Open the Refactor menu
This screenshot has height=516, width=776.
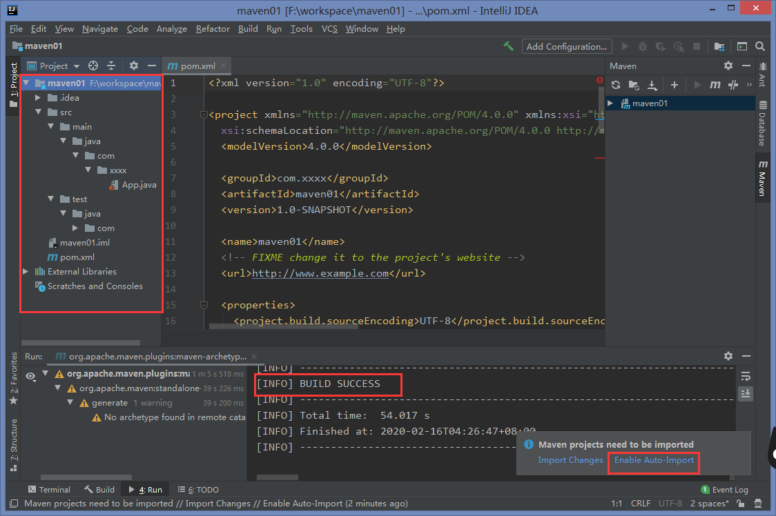(x=213, y=28)
